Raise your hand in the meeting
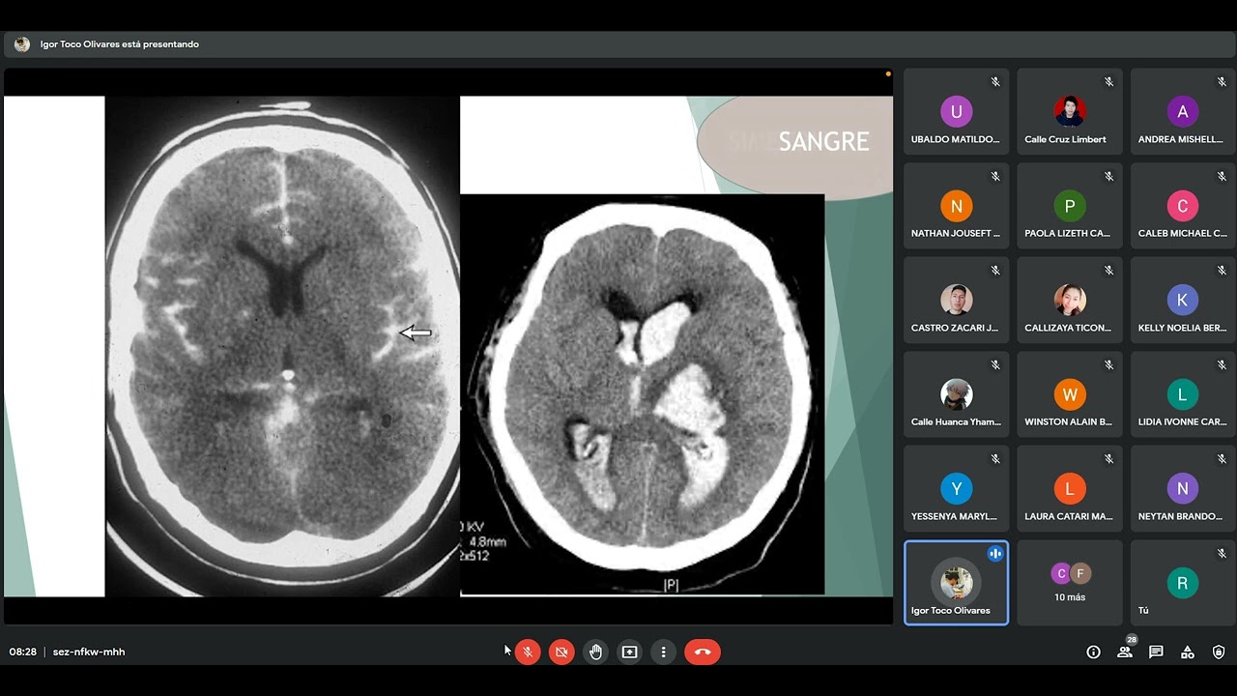 (595, 652)
